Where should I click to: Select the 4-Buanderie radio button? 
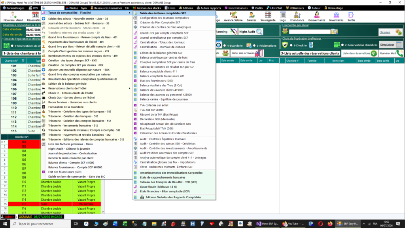(225, 46)
